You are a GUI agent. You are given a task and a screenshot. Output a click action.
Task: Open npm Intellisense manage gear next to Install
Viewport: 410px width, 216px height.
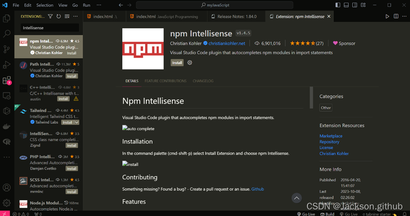click(x=190, y=62)
